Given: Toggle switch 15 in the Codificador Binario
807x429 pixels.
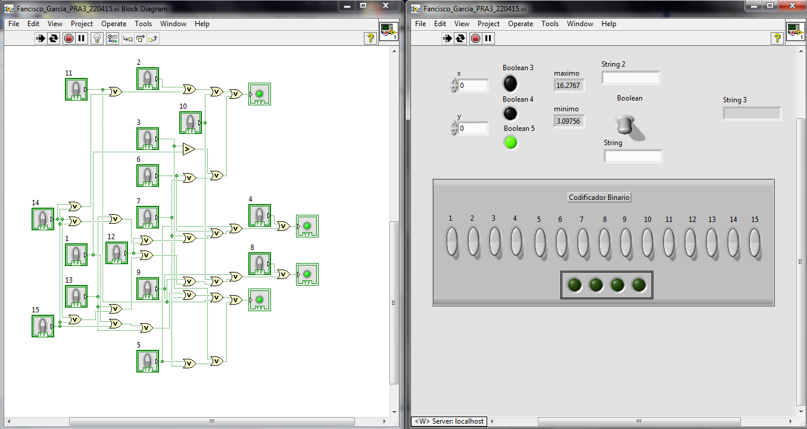Looking at the screenshot, I should 755,242.
